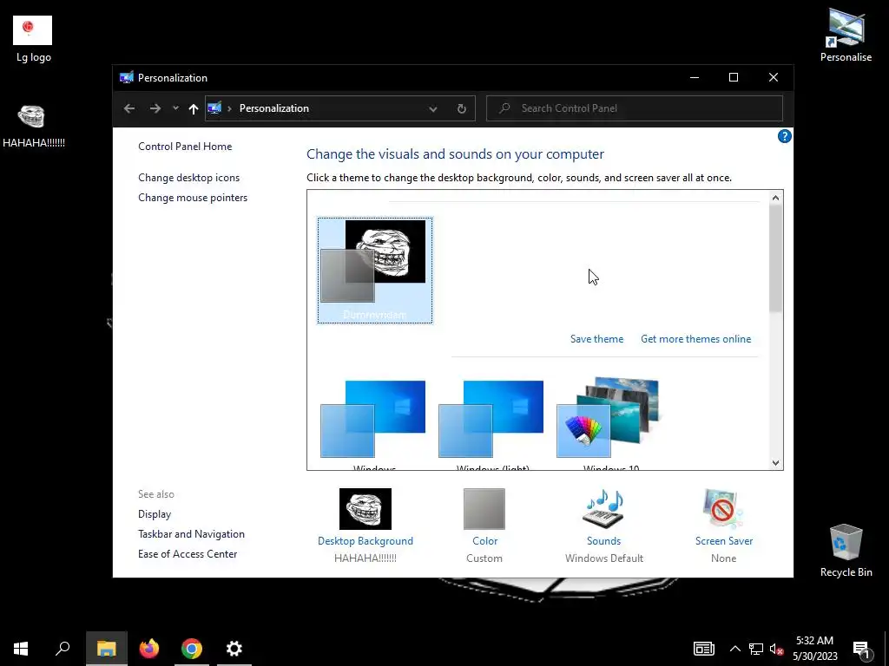Open Display under See also
The image size is (889, 666).
[x=155, y=514]
